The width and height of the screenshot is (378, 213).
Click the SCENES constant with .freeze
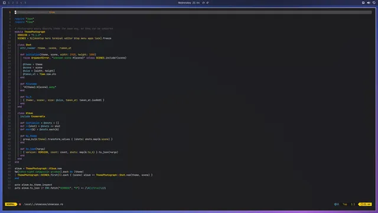point(64,38)
